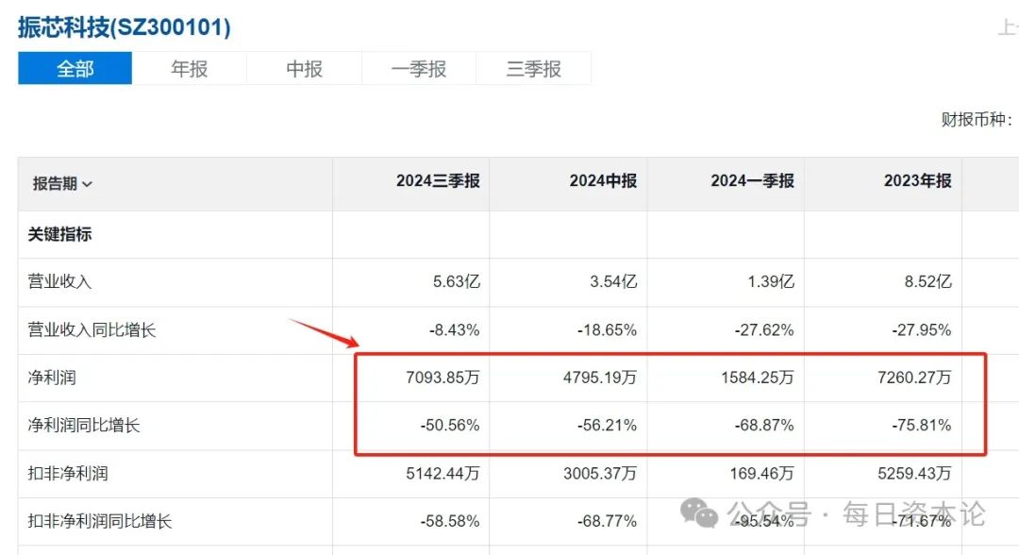
Task: Click the 营业收入 row label
Action: (x=60, y=282)
